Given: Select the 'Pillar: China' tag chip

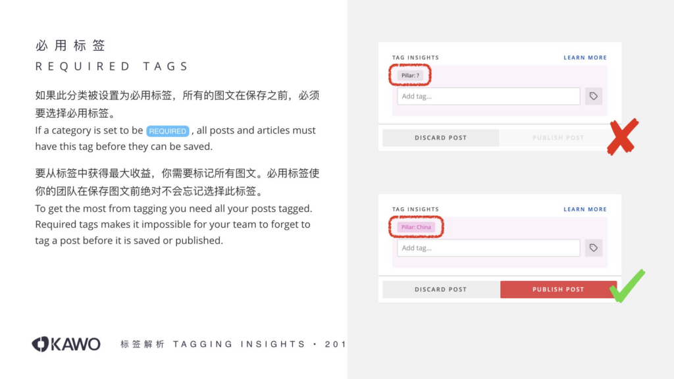Looking at the screenshot, I should (x=416, y=228).
